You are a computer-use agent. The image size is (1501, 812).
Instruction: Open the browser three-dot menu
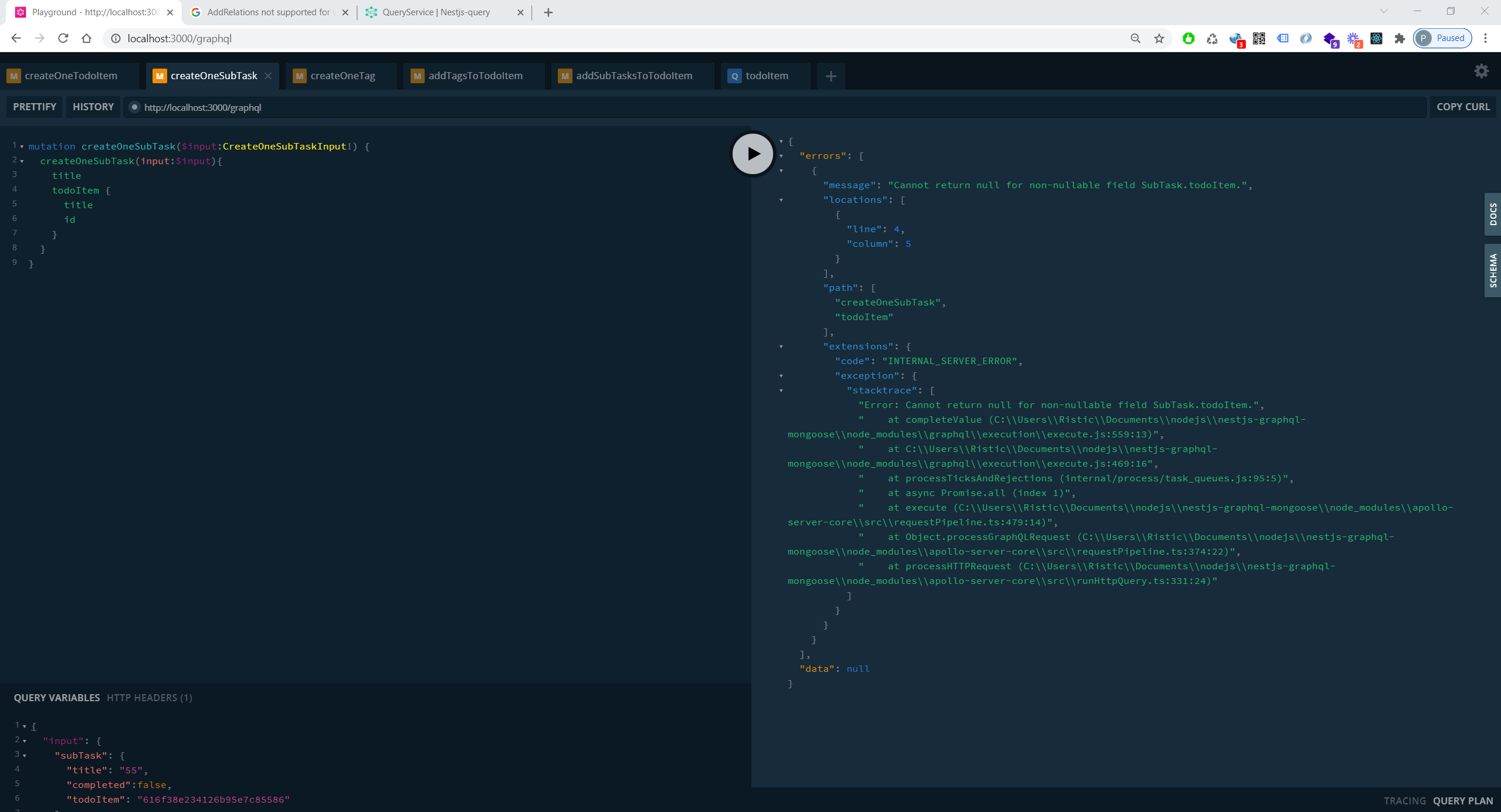1486,38
